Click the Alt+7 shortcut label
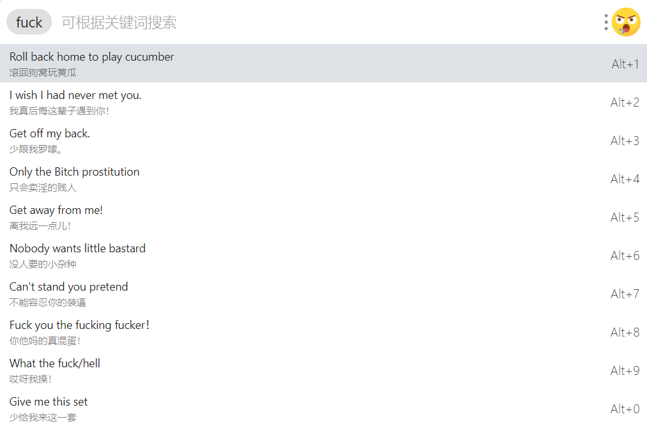This screenshot has width=647, height=426. (625, 294)
